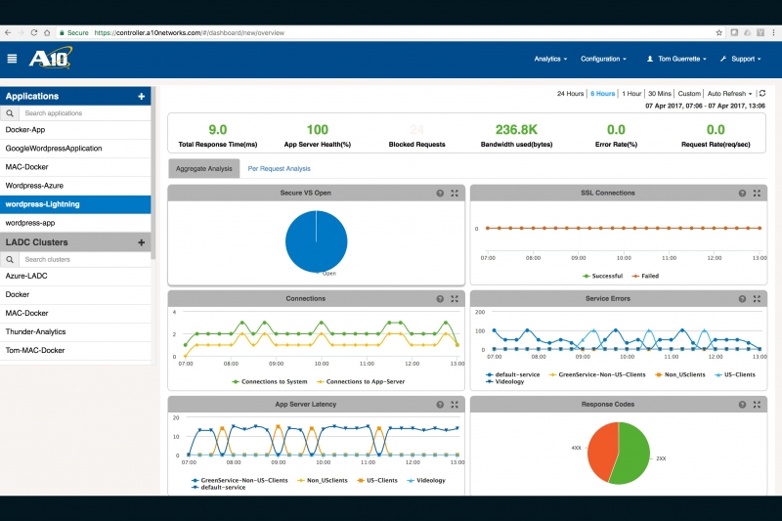Toggle US-Clients in Service Errors legend
Viewport: 782px width, 521px height.
735,374
